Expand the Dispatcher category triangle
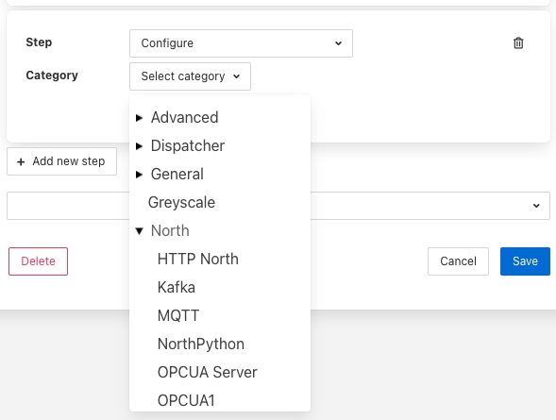556x420 pixels. (x=139, y=146)
